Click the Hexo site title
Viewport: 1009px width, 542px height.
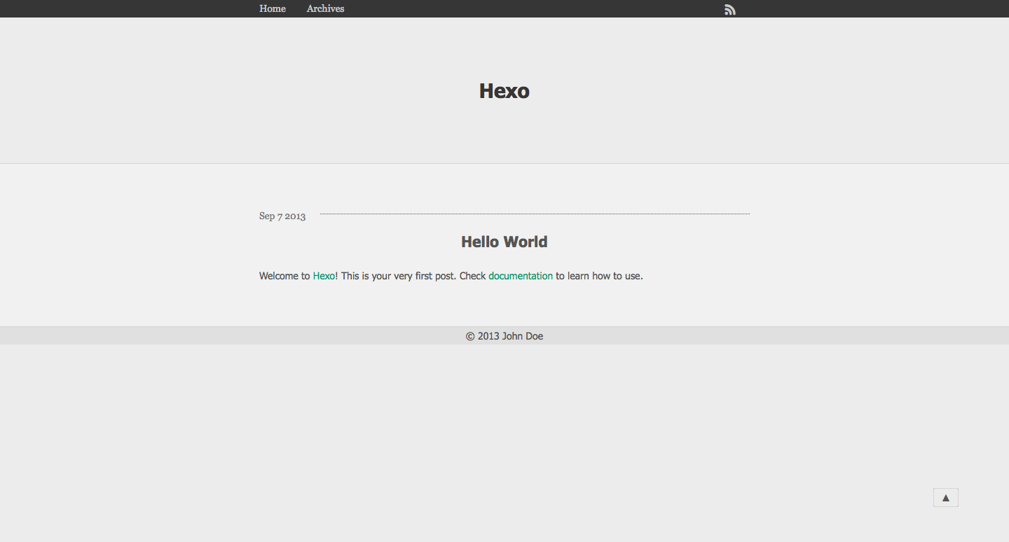click(x=504, y=91)
